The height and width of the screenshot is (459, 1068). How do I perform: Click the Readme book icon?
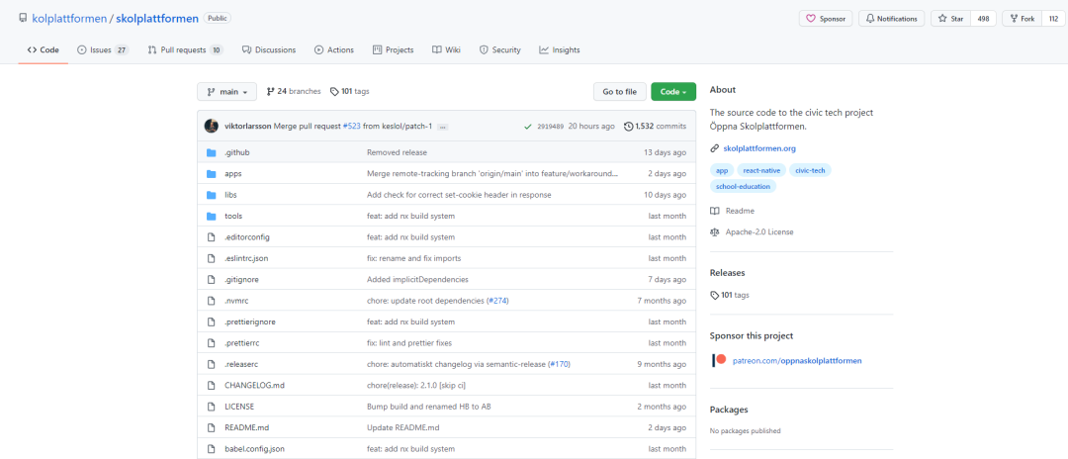[x=715, y=211]
